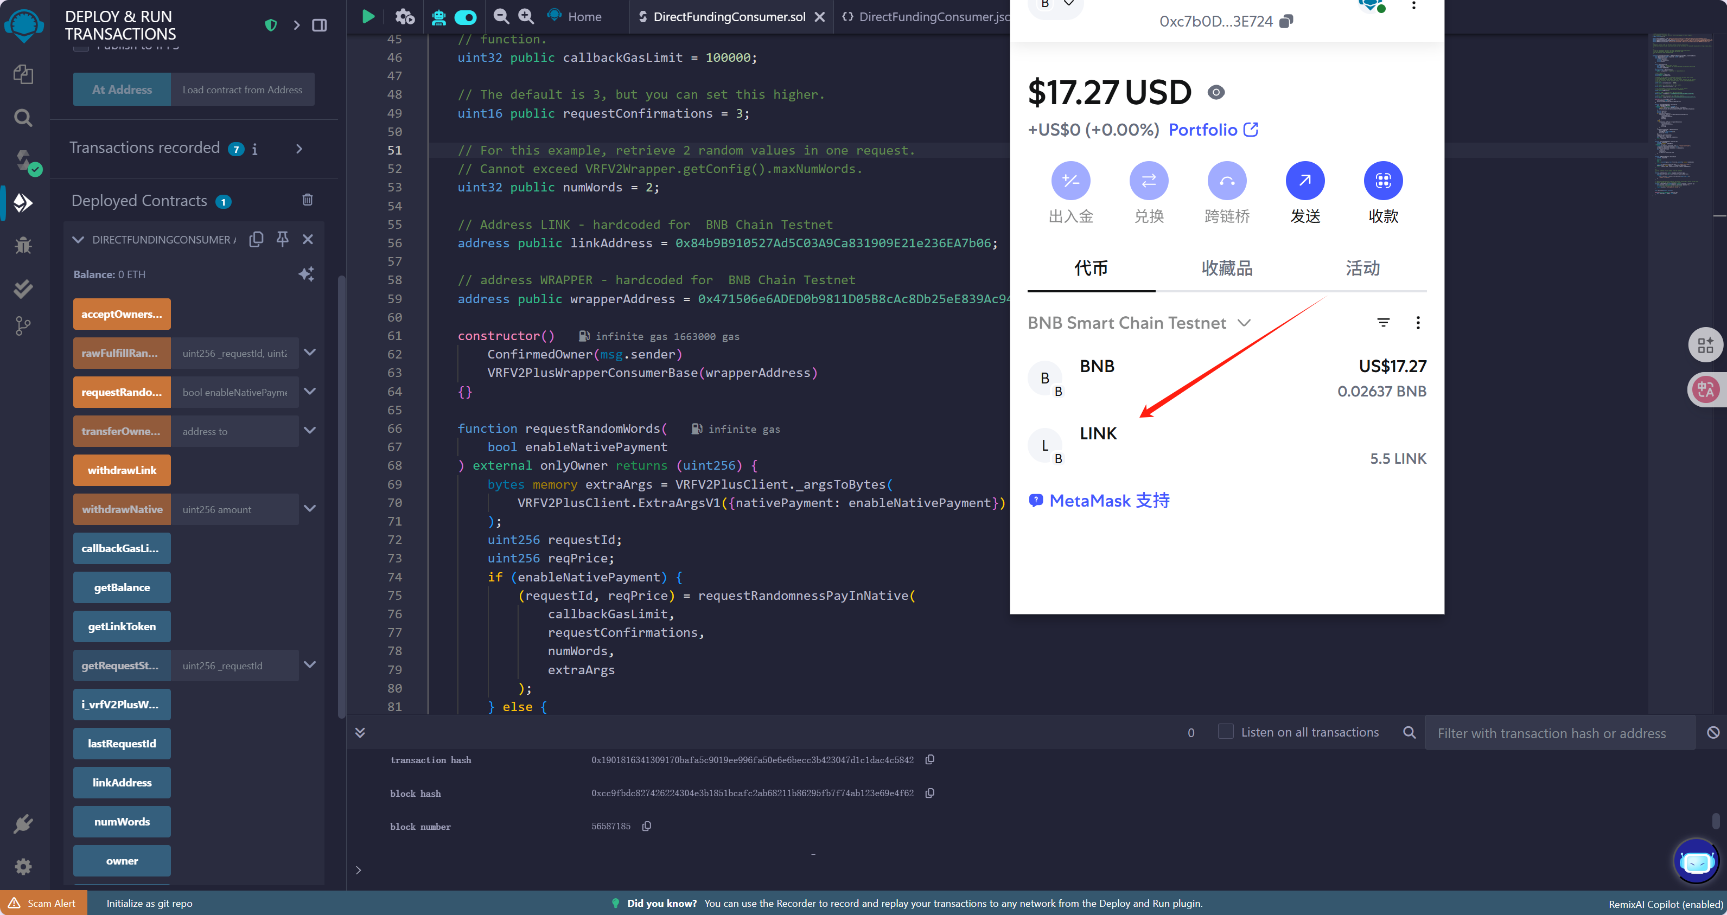Open the Plugin Manager plug icon
The image size is (1727, 915).
[x=23, y=824]
